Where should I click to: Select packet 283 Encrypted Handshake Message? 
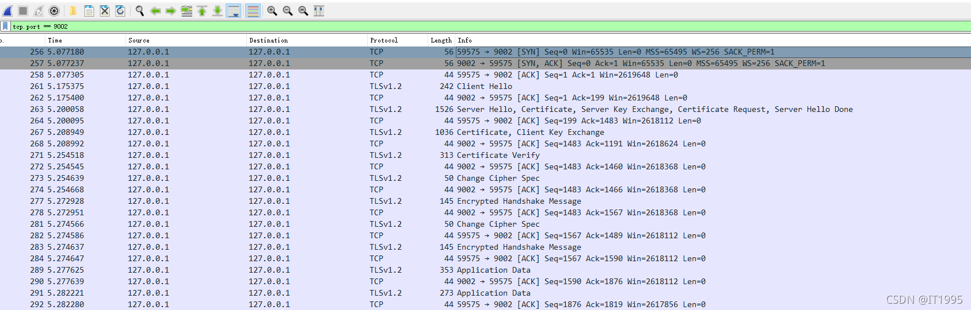(x=485, y=247)
